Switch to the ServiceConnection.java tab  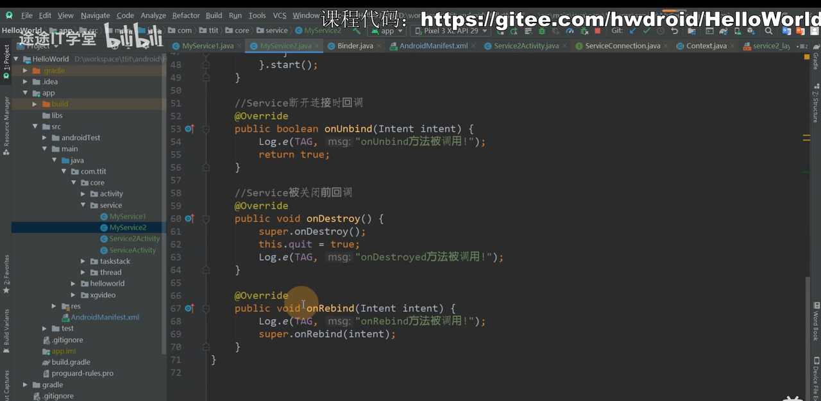pyautogui.click(x=622, y=46)
